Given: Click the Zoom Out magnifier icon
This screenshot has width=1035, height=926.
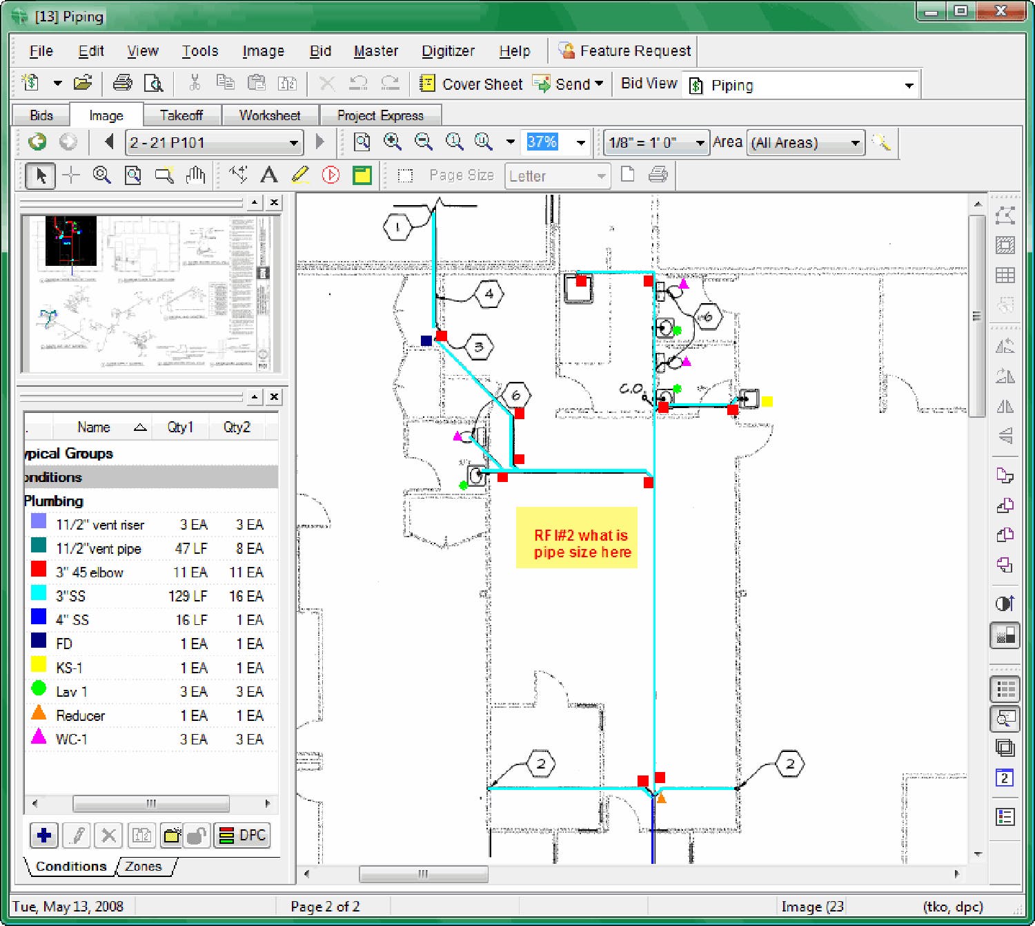Looking at the screenshot, I should [424, 142].
